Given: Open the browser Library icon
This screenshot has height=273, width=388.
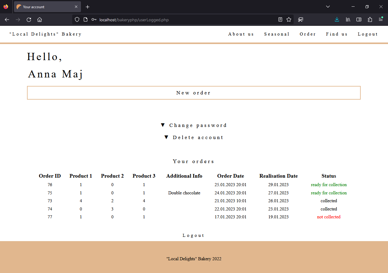Looking at the screenshot, I should tap(348, 19).
